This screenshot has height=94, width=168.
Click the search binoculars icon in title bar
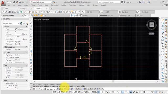pyautogui.click(x=122, y=2)
